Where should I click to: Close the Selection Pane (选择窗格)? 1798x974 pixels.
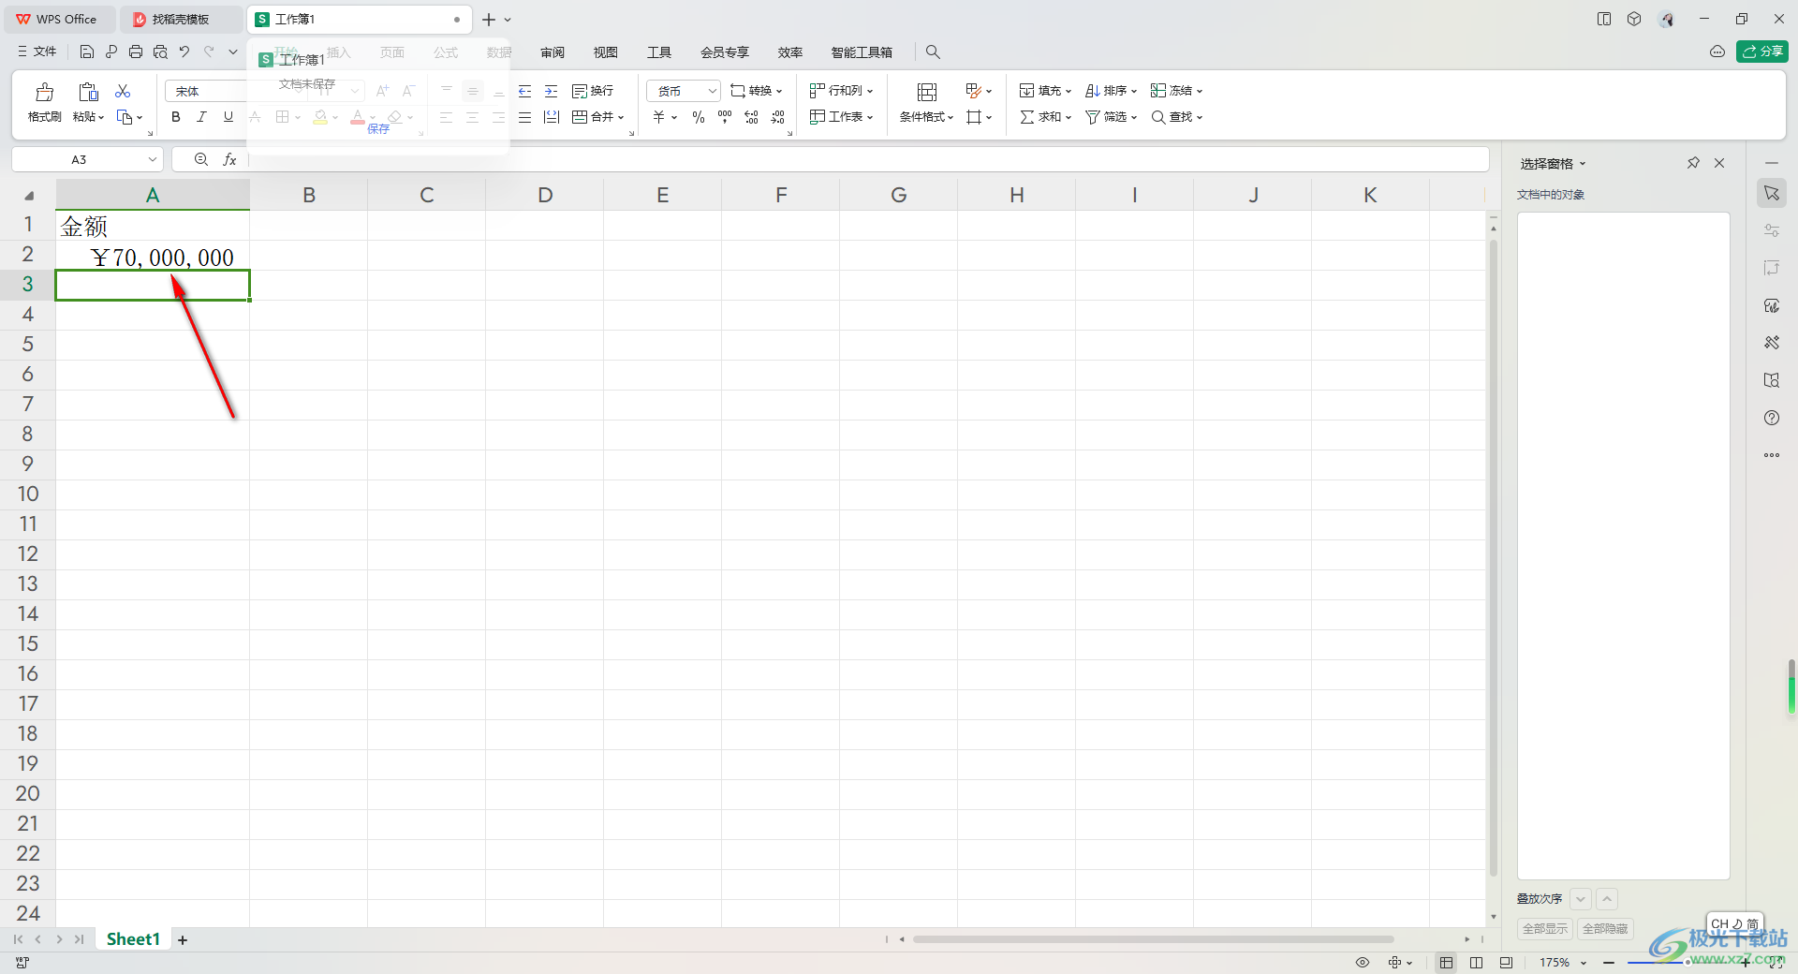[1719, 163]
